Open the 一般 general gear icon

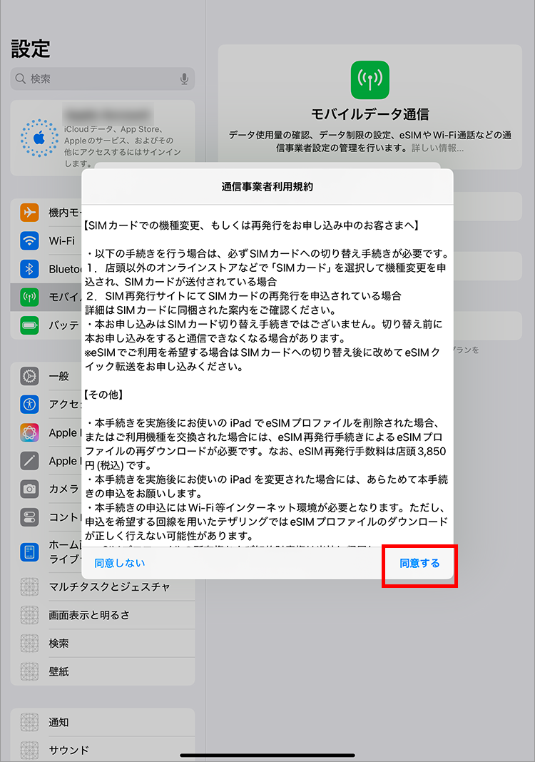pos(30,376)
